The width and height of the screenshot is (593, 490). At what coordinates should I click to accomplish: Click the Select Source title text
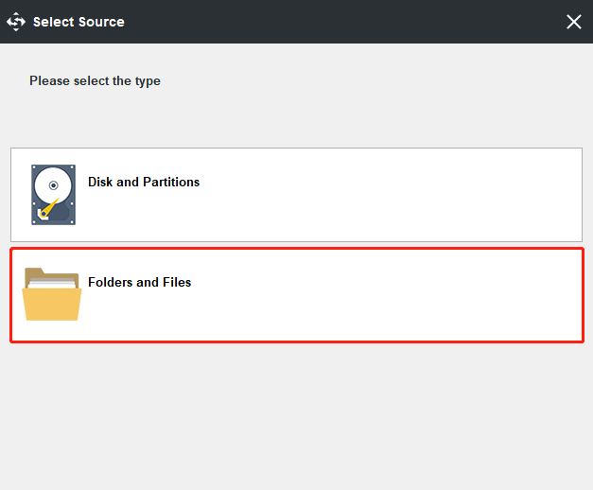[x=78, y=21]
